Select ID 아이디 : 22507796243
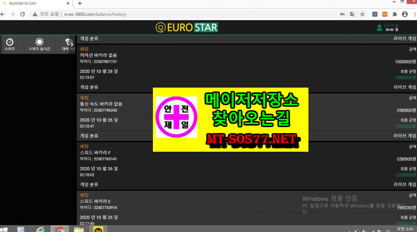 pyautogui.click(x=98, y=111)
